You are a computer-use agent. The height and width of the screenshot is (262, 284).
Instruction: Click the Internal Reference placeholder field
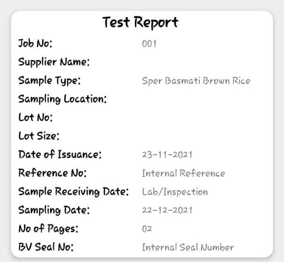click(205, 173)
